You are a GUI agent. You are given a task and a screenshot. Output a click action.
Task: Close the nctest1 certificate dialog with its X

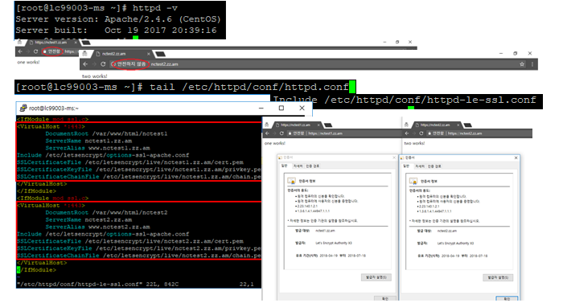394,158
